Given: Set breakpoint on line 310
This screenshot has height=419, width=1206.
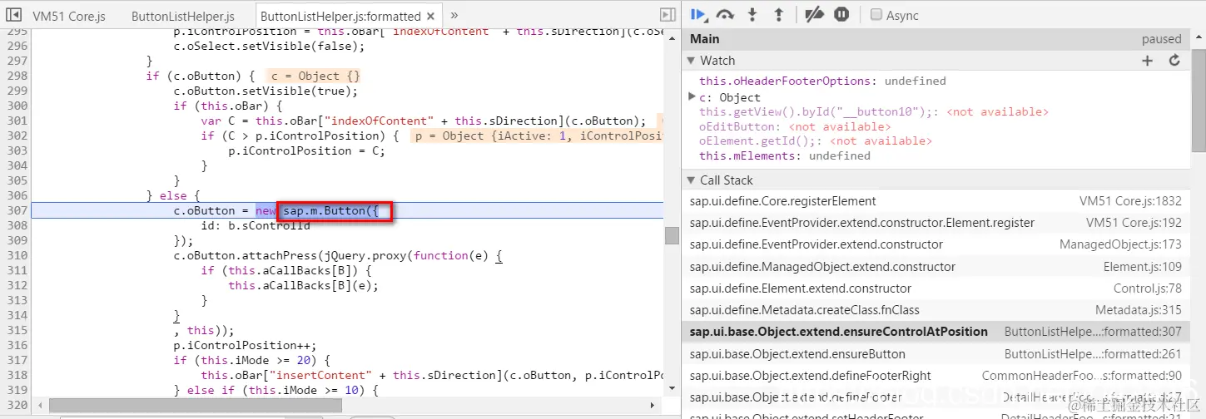Looking at the screenshot, I should tap(17, 255).
